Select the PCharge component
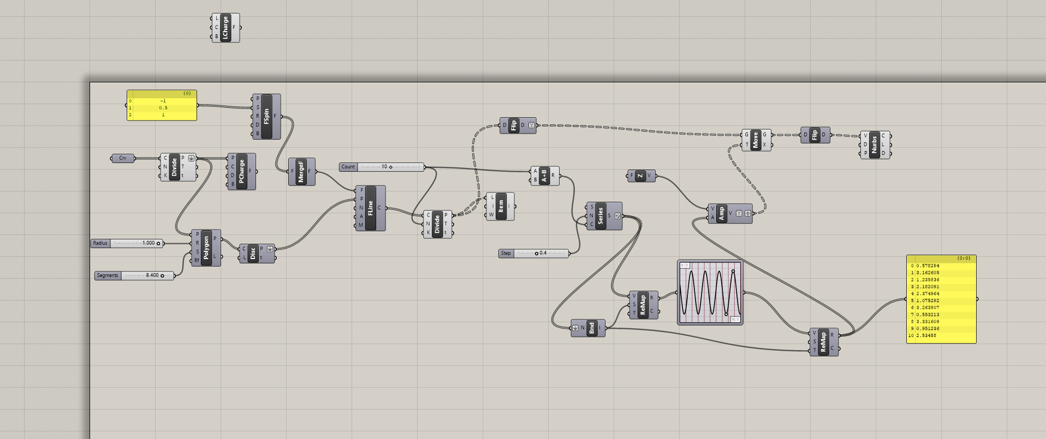 point(241,171)
